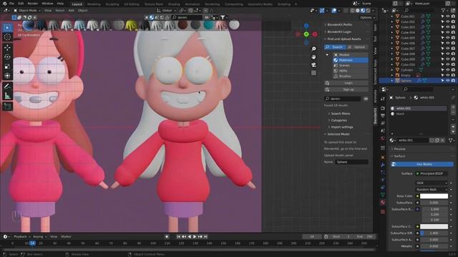Open the Render menu
458x257 pixels.
[33, 4]
